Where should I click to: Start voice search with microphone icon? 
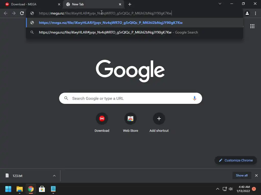point(194,98)
